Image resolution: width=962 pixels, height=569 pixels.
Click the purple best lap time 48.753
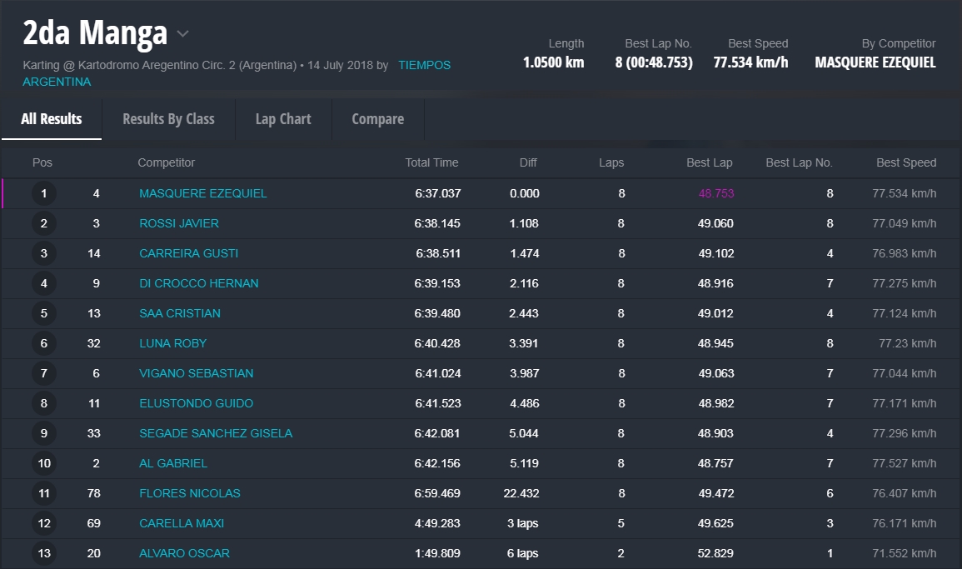tap(715, 193)
